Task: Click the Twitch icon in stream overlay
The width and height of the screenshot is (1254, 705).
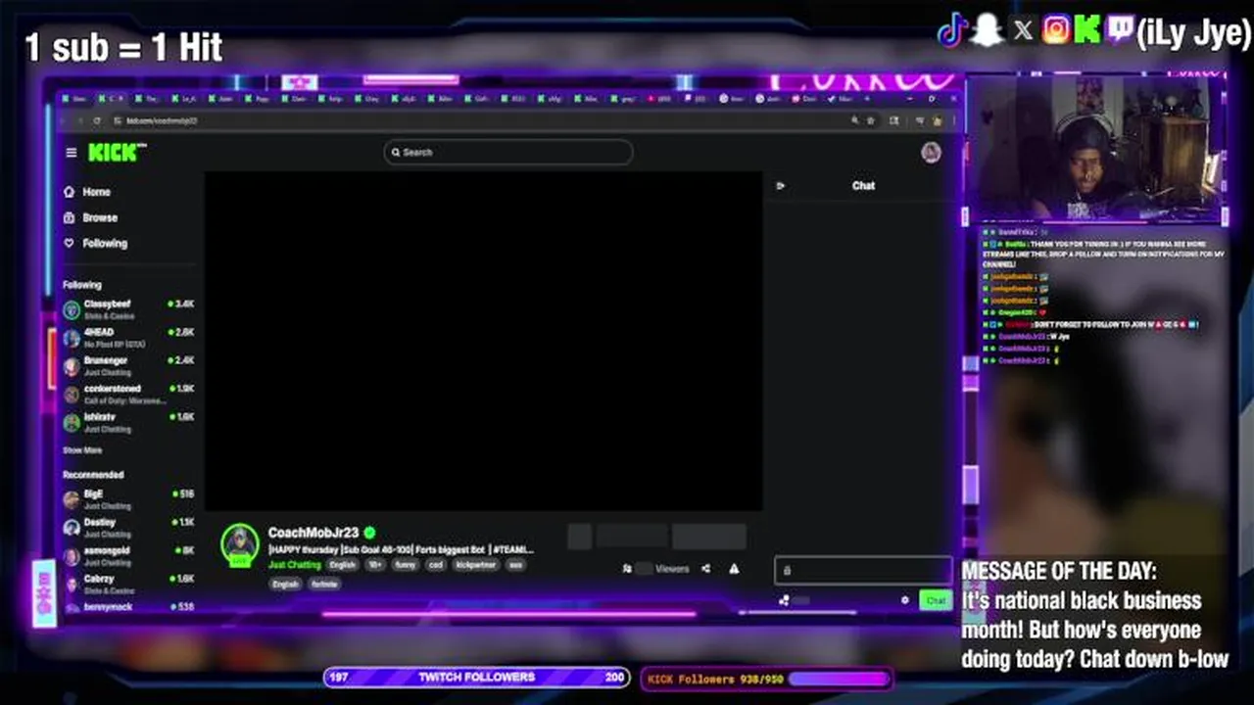Action: pos(1119,31)
